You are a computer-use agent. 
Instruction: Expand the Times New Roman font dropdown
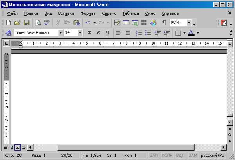pyautogui.click(x=61, y=33)
